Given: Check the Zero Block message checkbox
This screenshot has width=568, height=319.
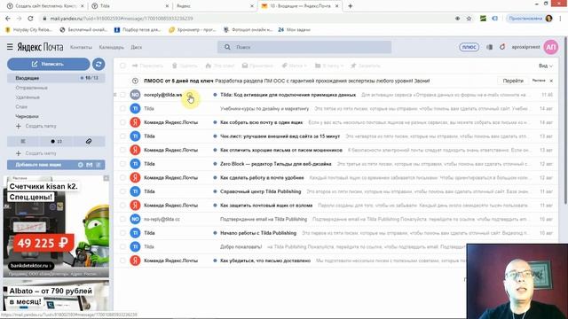Looking at the screenshot, I should pos(122,164).
